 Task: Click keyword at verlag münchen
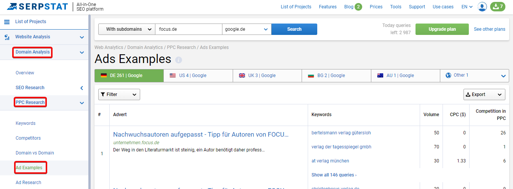pyautogui.click(x=330, y=161)
